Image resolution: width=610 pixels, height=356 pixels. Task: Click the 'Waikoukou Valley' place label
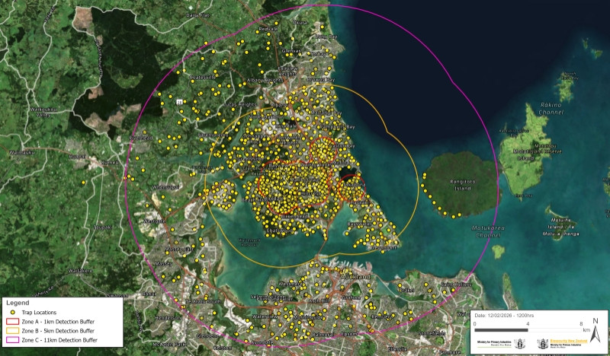point(43,112)
